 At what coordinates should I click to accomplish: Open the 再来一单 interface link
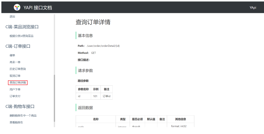[15, 62]
